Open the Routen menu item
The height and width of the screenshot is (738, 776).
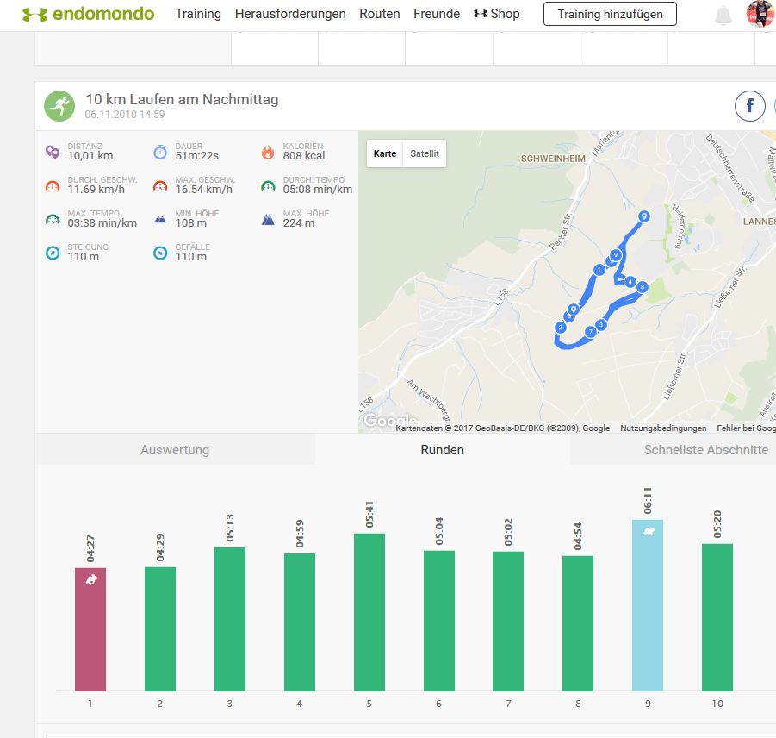point(379,14)
